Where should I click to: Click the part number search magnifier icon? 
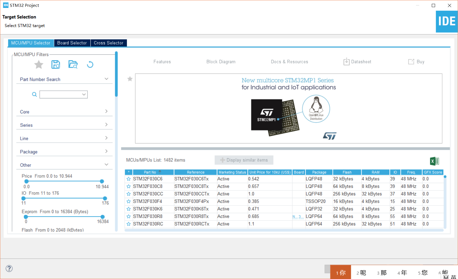click(x=34, y=94)
